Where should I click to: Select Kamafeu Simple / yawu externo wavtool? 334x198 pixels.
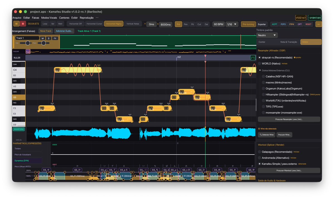[x=277, y=164]
